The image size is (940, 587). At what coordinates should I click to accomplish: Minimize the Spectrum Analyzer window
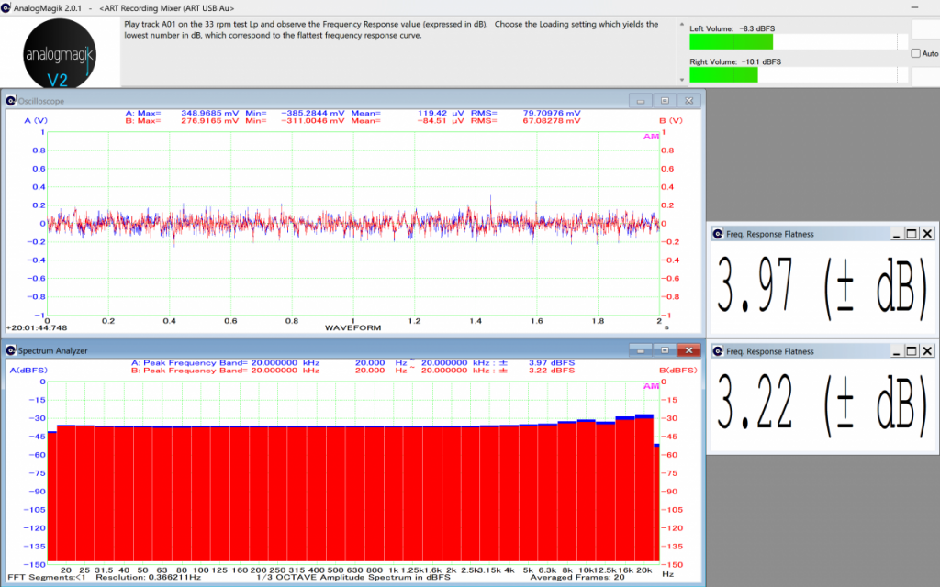tap(640, 350)
